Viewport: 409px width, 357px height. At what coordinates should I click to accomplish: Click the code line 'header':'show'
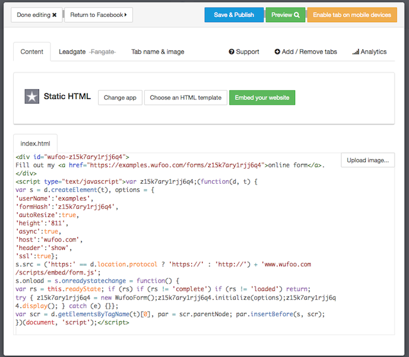pyautogui.click(x=43, y=247)
